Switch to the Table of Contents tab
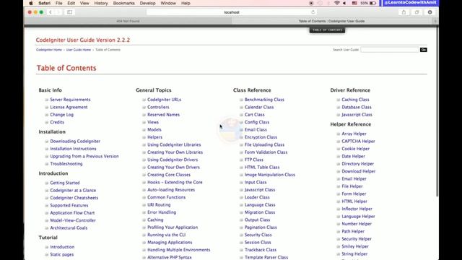 point(332,21)
